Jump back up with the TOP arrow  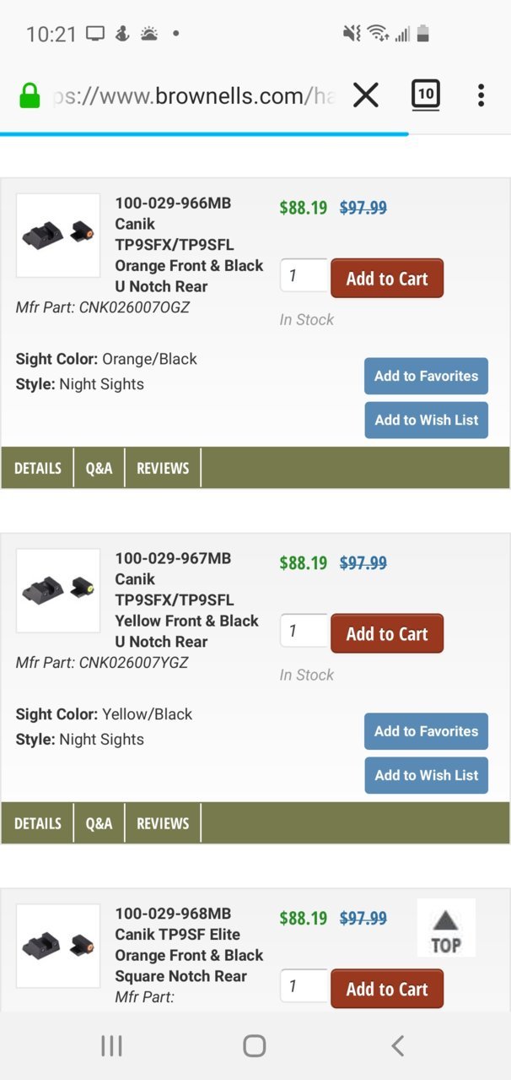tap(446, 928)
